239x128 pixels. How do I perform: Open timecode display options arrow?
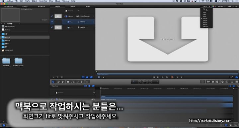pos(157,82)
